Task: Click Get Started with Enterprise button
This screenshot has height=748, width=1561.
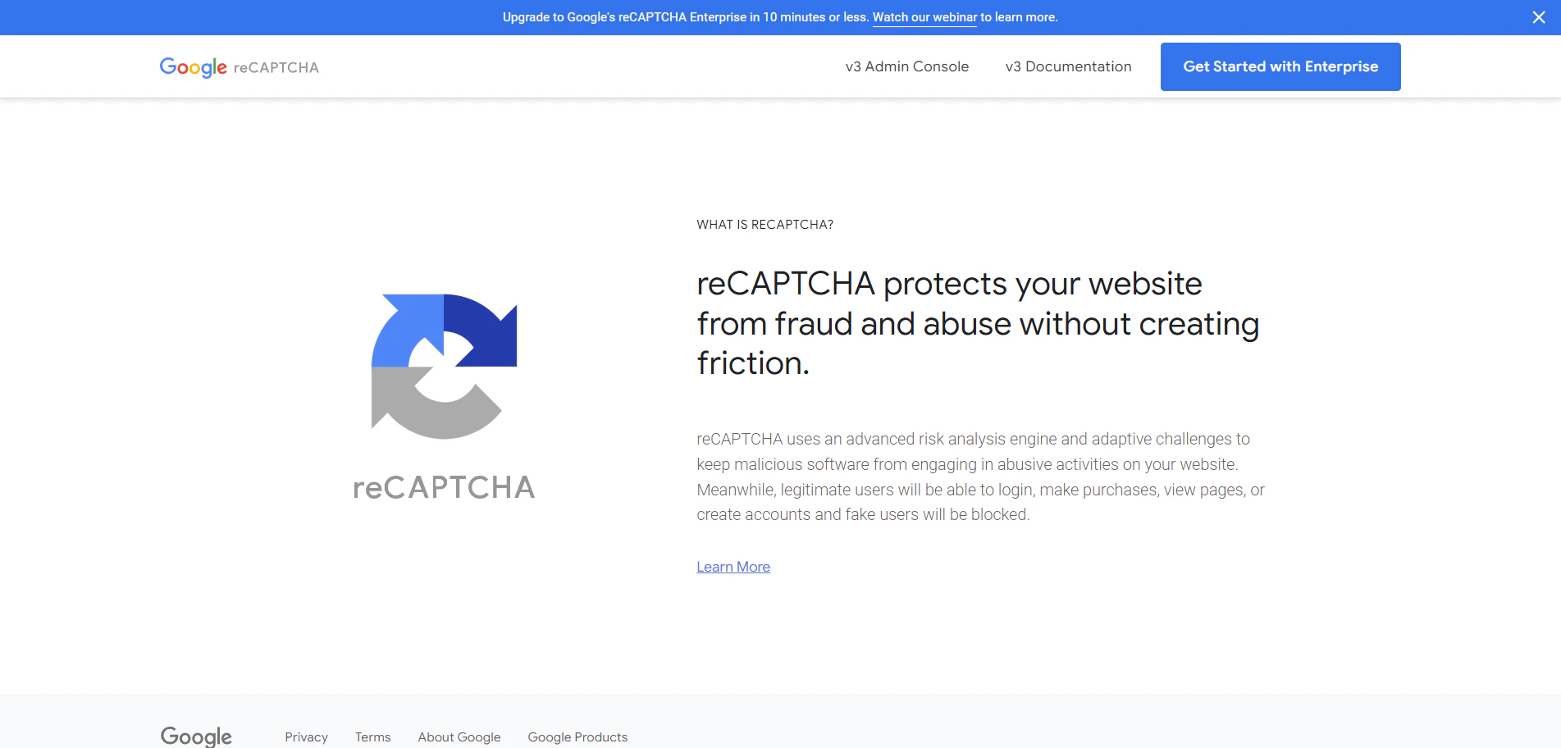Action: click(x=1280, y=66)
